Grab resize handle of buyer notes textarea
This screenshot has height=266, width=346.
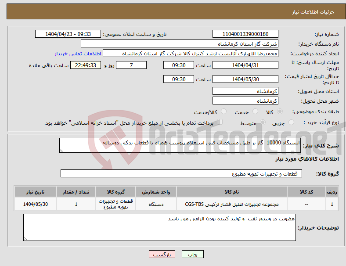coord(25,239)
